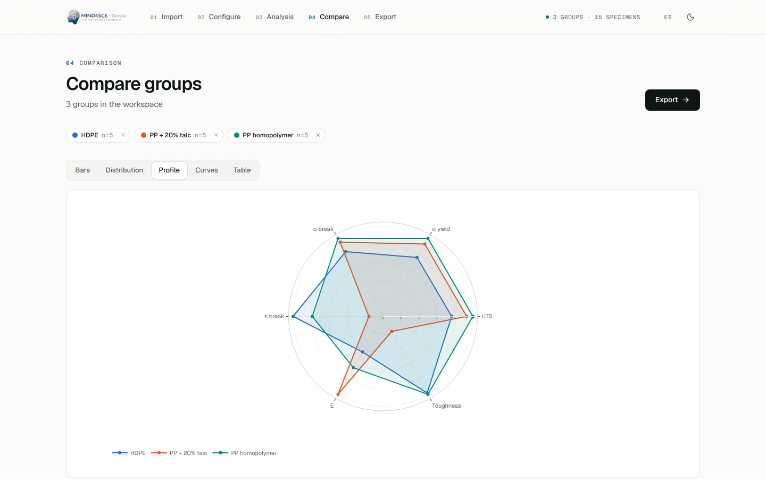Remove the HDPE group chip
This screenshot has height=479, width=766.
tap(122, 135)
